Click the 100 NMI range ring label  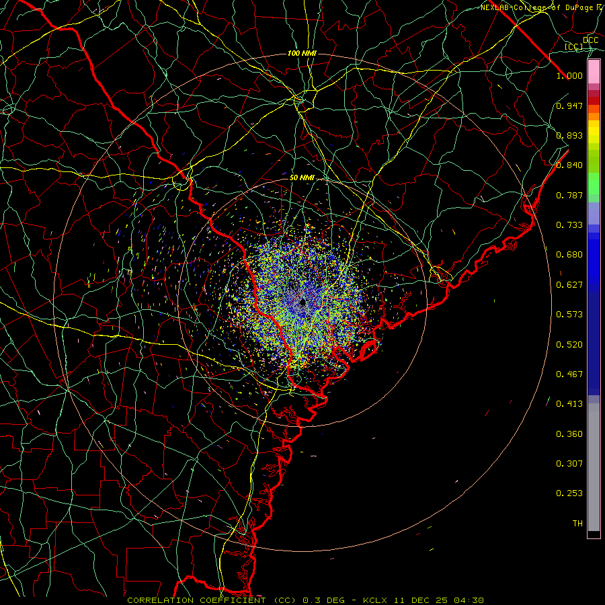point(302,53)
